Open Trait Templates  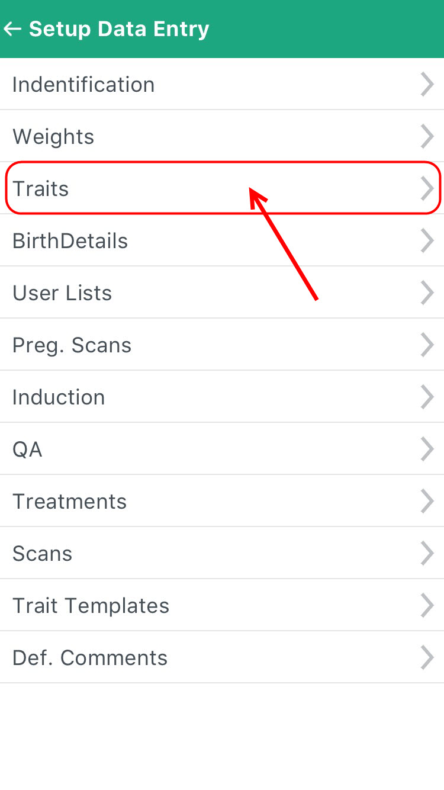point(222,605)
